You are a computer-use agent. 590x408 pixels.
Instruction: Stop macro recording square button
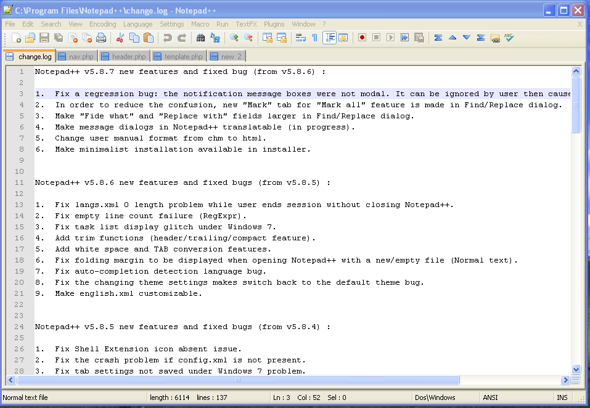(377, 38)
